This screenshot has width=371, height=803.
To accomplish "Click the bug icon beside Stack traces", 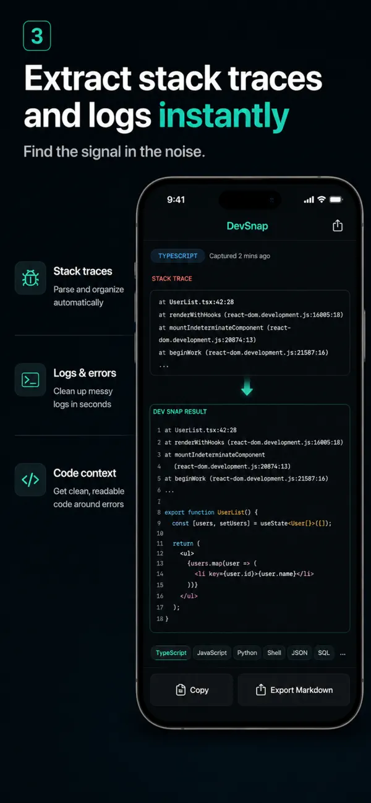I will 30,278.
